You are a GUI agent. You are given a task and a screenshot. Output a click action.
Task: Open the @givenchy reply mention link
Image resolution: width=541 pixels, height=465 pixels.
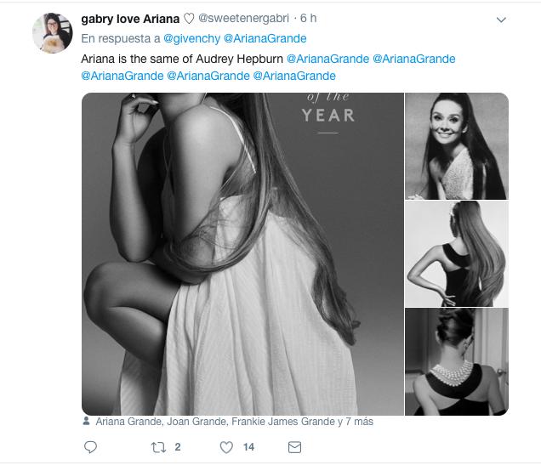[x=191, y=38]
